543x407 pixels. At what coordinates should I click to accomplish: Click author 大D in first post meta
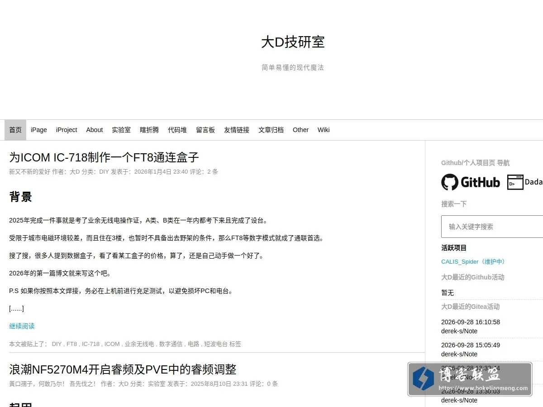click(x=75, y=172)
